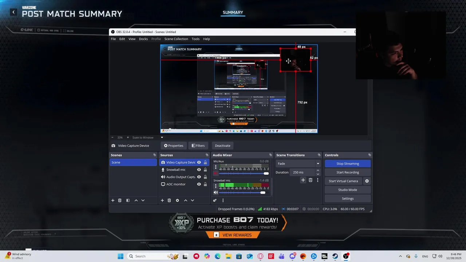This screenshot has height=262, width=466.
Task: Hide the Snowball mic source
Action: (199, 170)
